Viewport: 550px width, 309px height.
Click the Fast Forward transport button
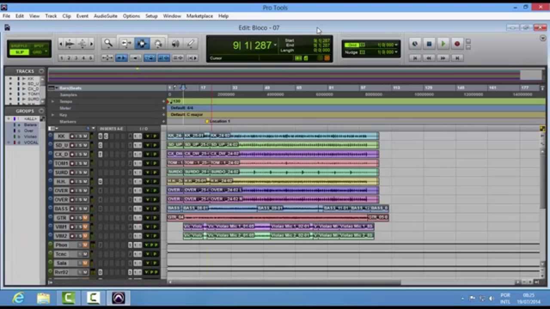coord(443,58)
